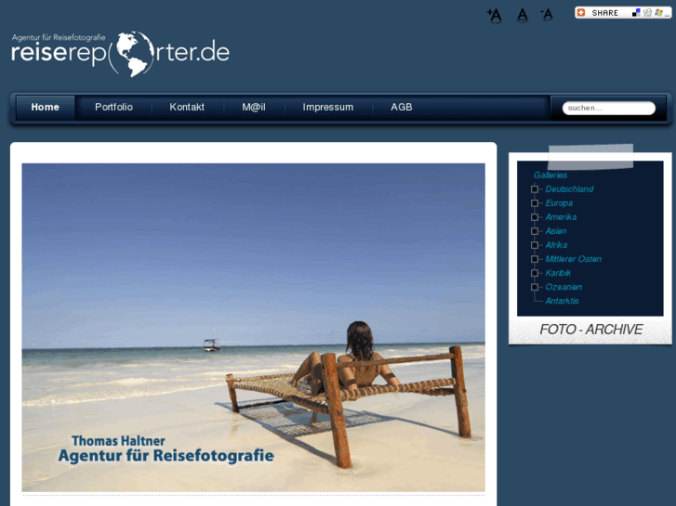Open the Galleries root link
This screenshot has height=506, width=676.
click(550, 175)
